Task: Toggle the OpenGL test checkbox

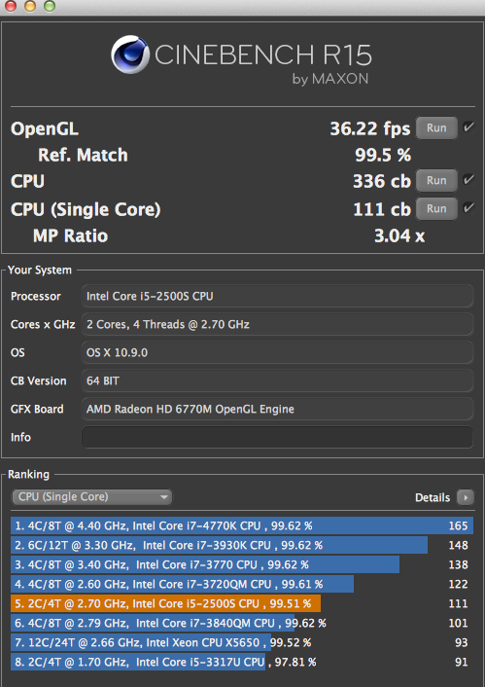Action: click(x=468, y=127)
